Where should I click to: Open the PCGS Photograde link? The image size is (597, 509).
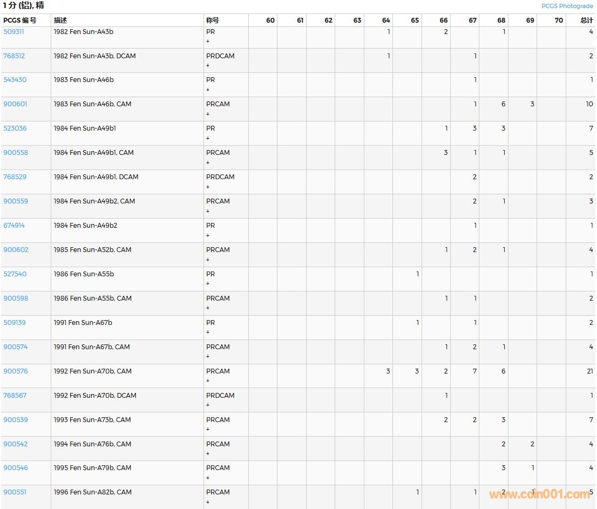[x=567, y=6]
